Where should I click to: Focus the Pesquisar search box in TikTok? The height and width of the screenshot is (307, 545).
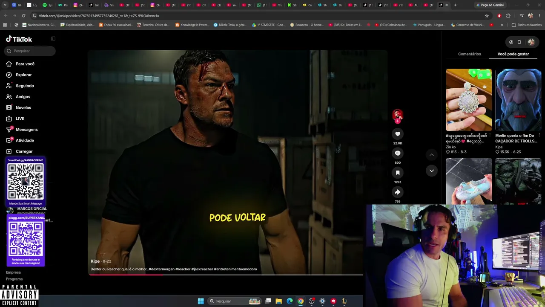30,51
